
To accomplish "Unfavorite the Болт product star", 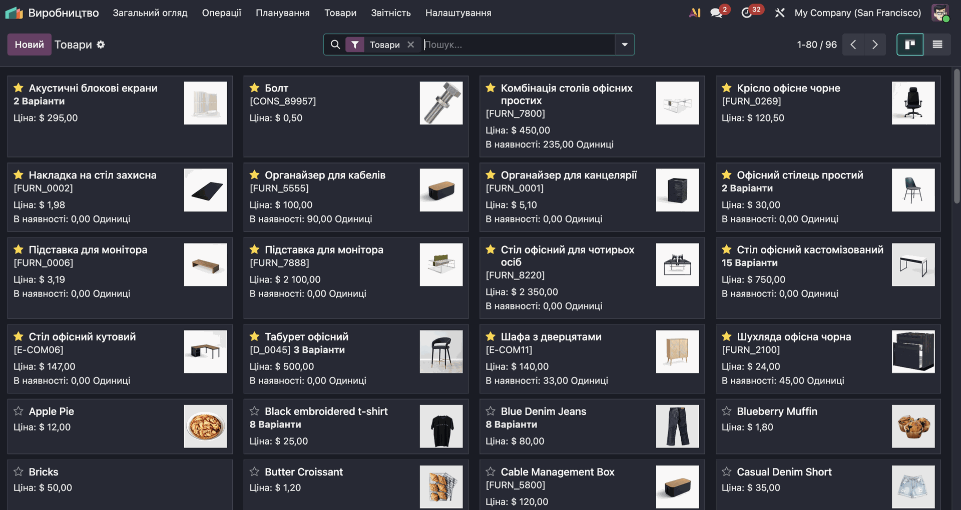I will (x=254, y=88).
